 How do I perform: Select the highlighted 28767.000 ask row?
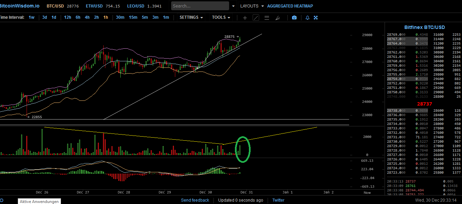coord(407,39)
